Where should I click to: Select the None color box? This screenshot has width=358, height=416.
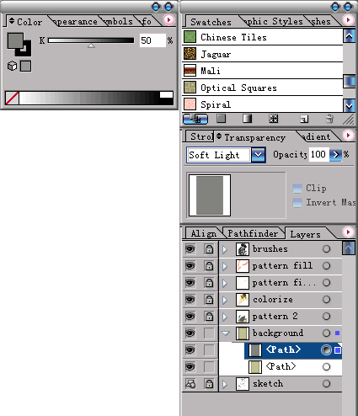pos(12,99)
